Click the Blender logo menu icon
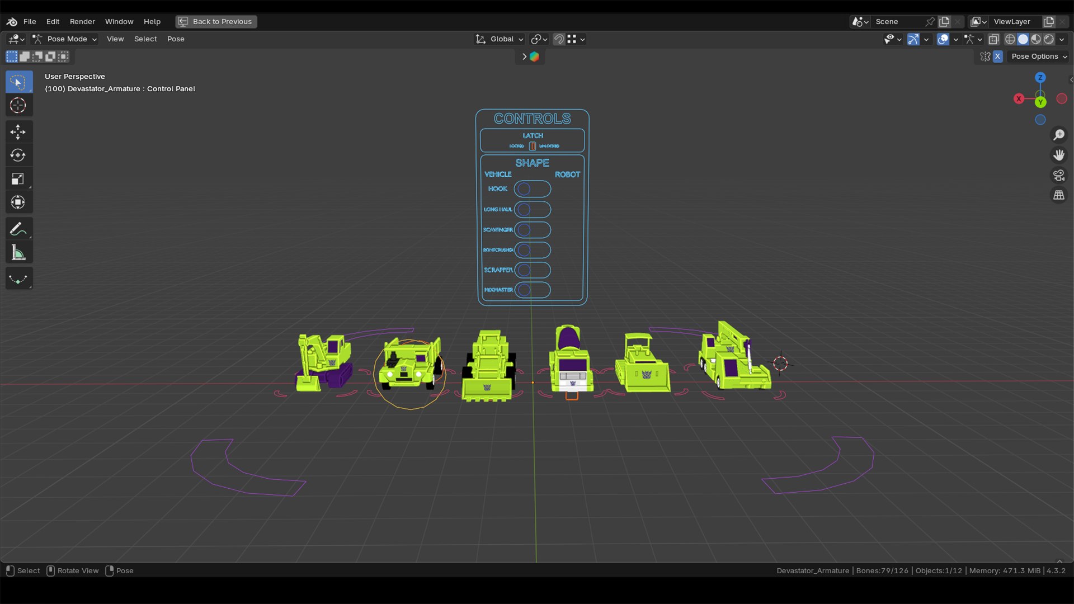 [x=12, y=22]
